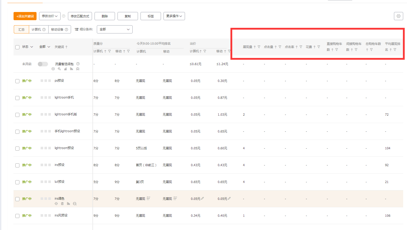This screenshot has height=230, width=407.
Task: Click help icon next to 修改出价
Action: [x=64, y=16]
